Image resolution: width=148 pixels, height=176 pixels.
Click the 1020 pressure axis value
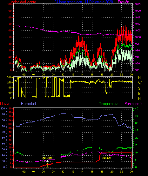pos(138,11)
